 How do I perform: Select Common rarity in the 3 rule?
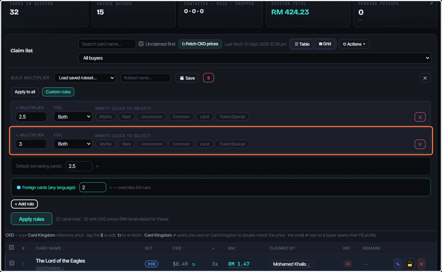(x=181, y=144)
